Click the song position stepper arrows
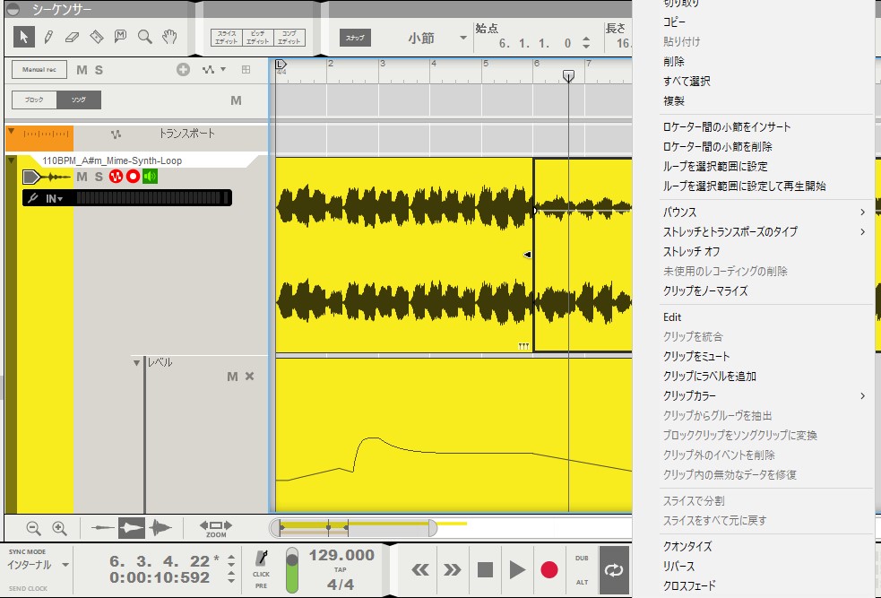Image resolution: width=881 pixels, height=598 pixels. 231,568
